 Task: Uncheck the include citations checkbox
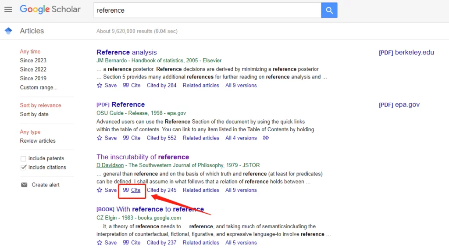click(24, 167)
